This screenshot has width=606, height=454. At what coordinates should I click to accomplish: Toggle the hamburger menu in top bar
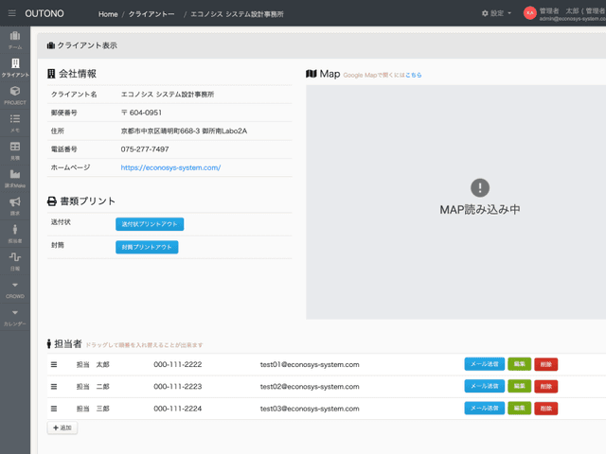click(x=12, y=13)
